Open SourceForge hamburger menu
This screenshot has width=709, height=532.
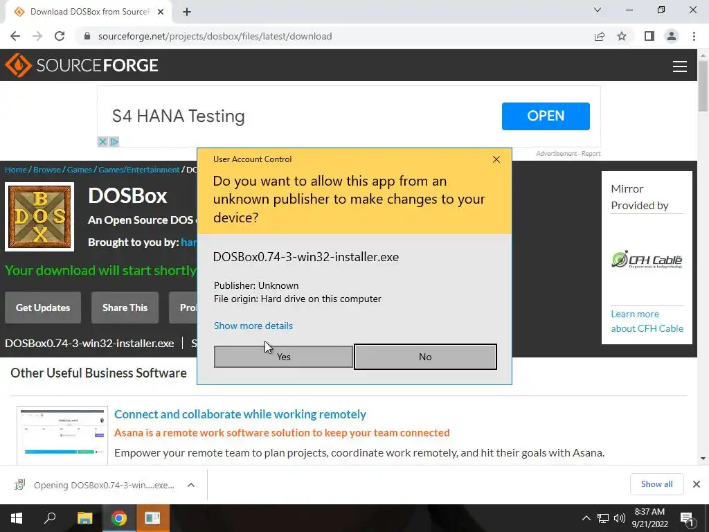[680, 66]
